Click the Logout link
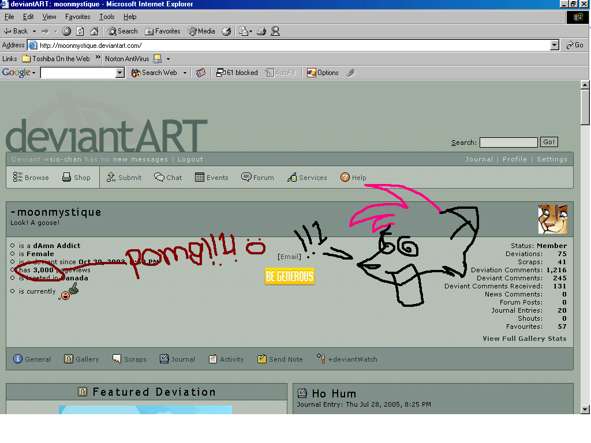Screen dimensions: 591x443 (190, 159)
